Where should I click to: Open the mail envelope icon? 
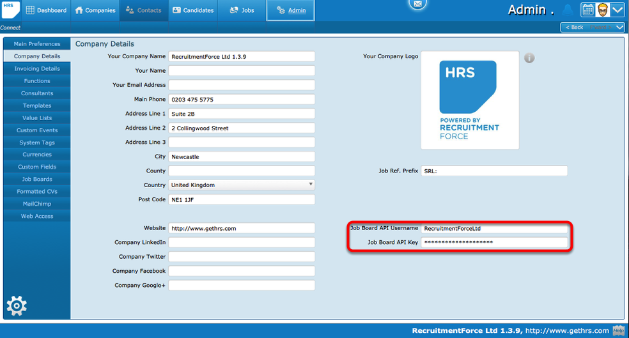point(417,4)
